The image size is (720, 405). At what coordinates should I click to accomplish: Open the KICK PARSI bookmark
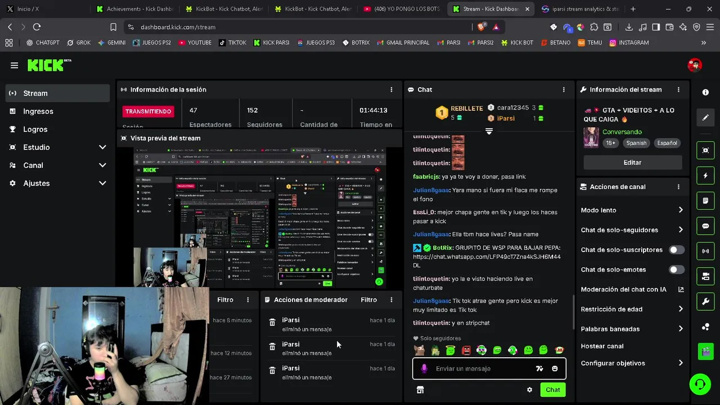272,43
